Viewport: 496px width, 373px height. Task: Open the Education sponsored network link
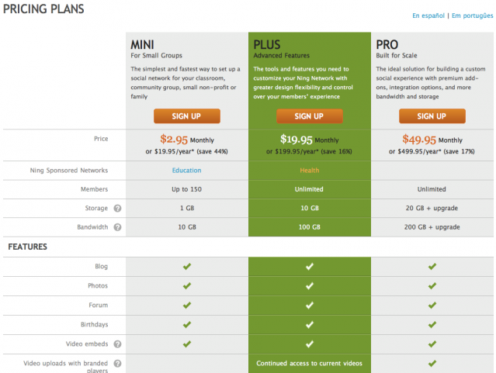186,171
